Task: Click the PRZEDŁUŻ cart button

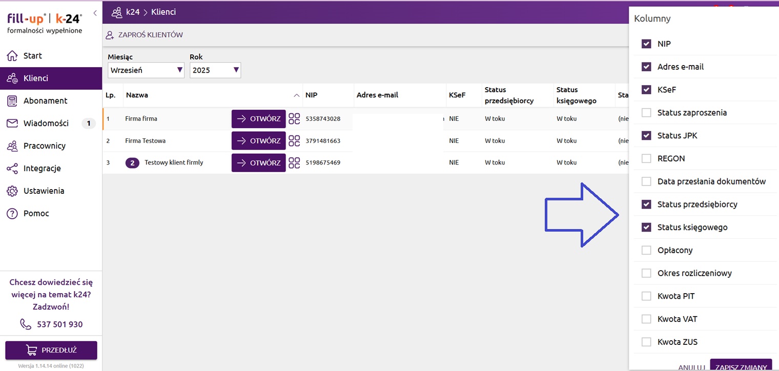Action: pos(51,351)
